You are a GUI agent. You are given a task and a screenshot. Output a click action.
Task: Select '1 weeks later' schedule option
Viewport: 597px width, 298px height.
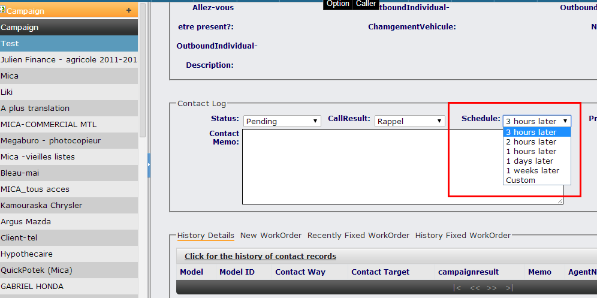tap(532, 170)
